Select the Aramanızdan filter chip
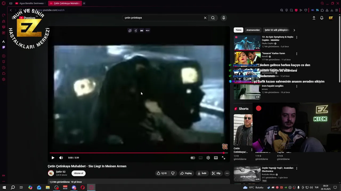 click(253, 30)
